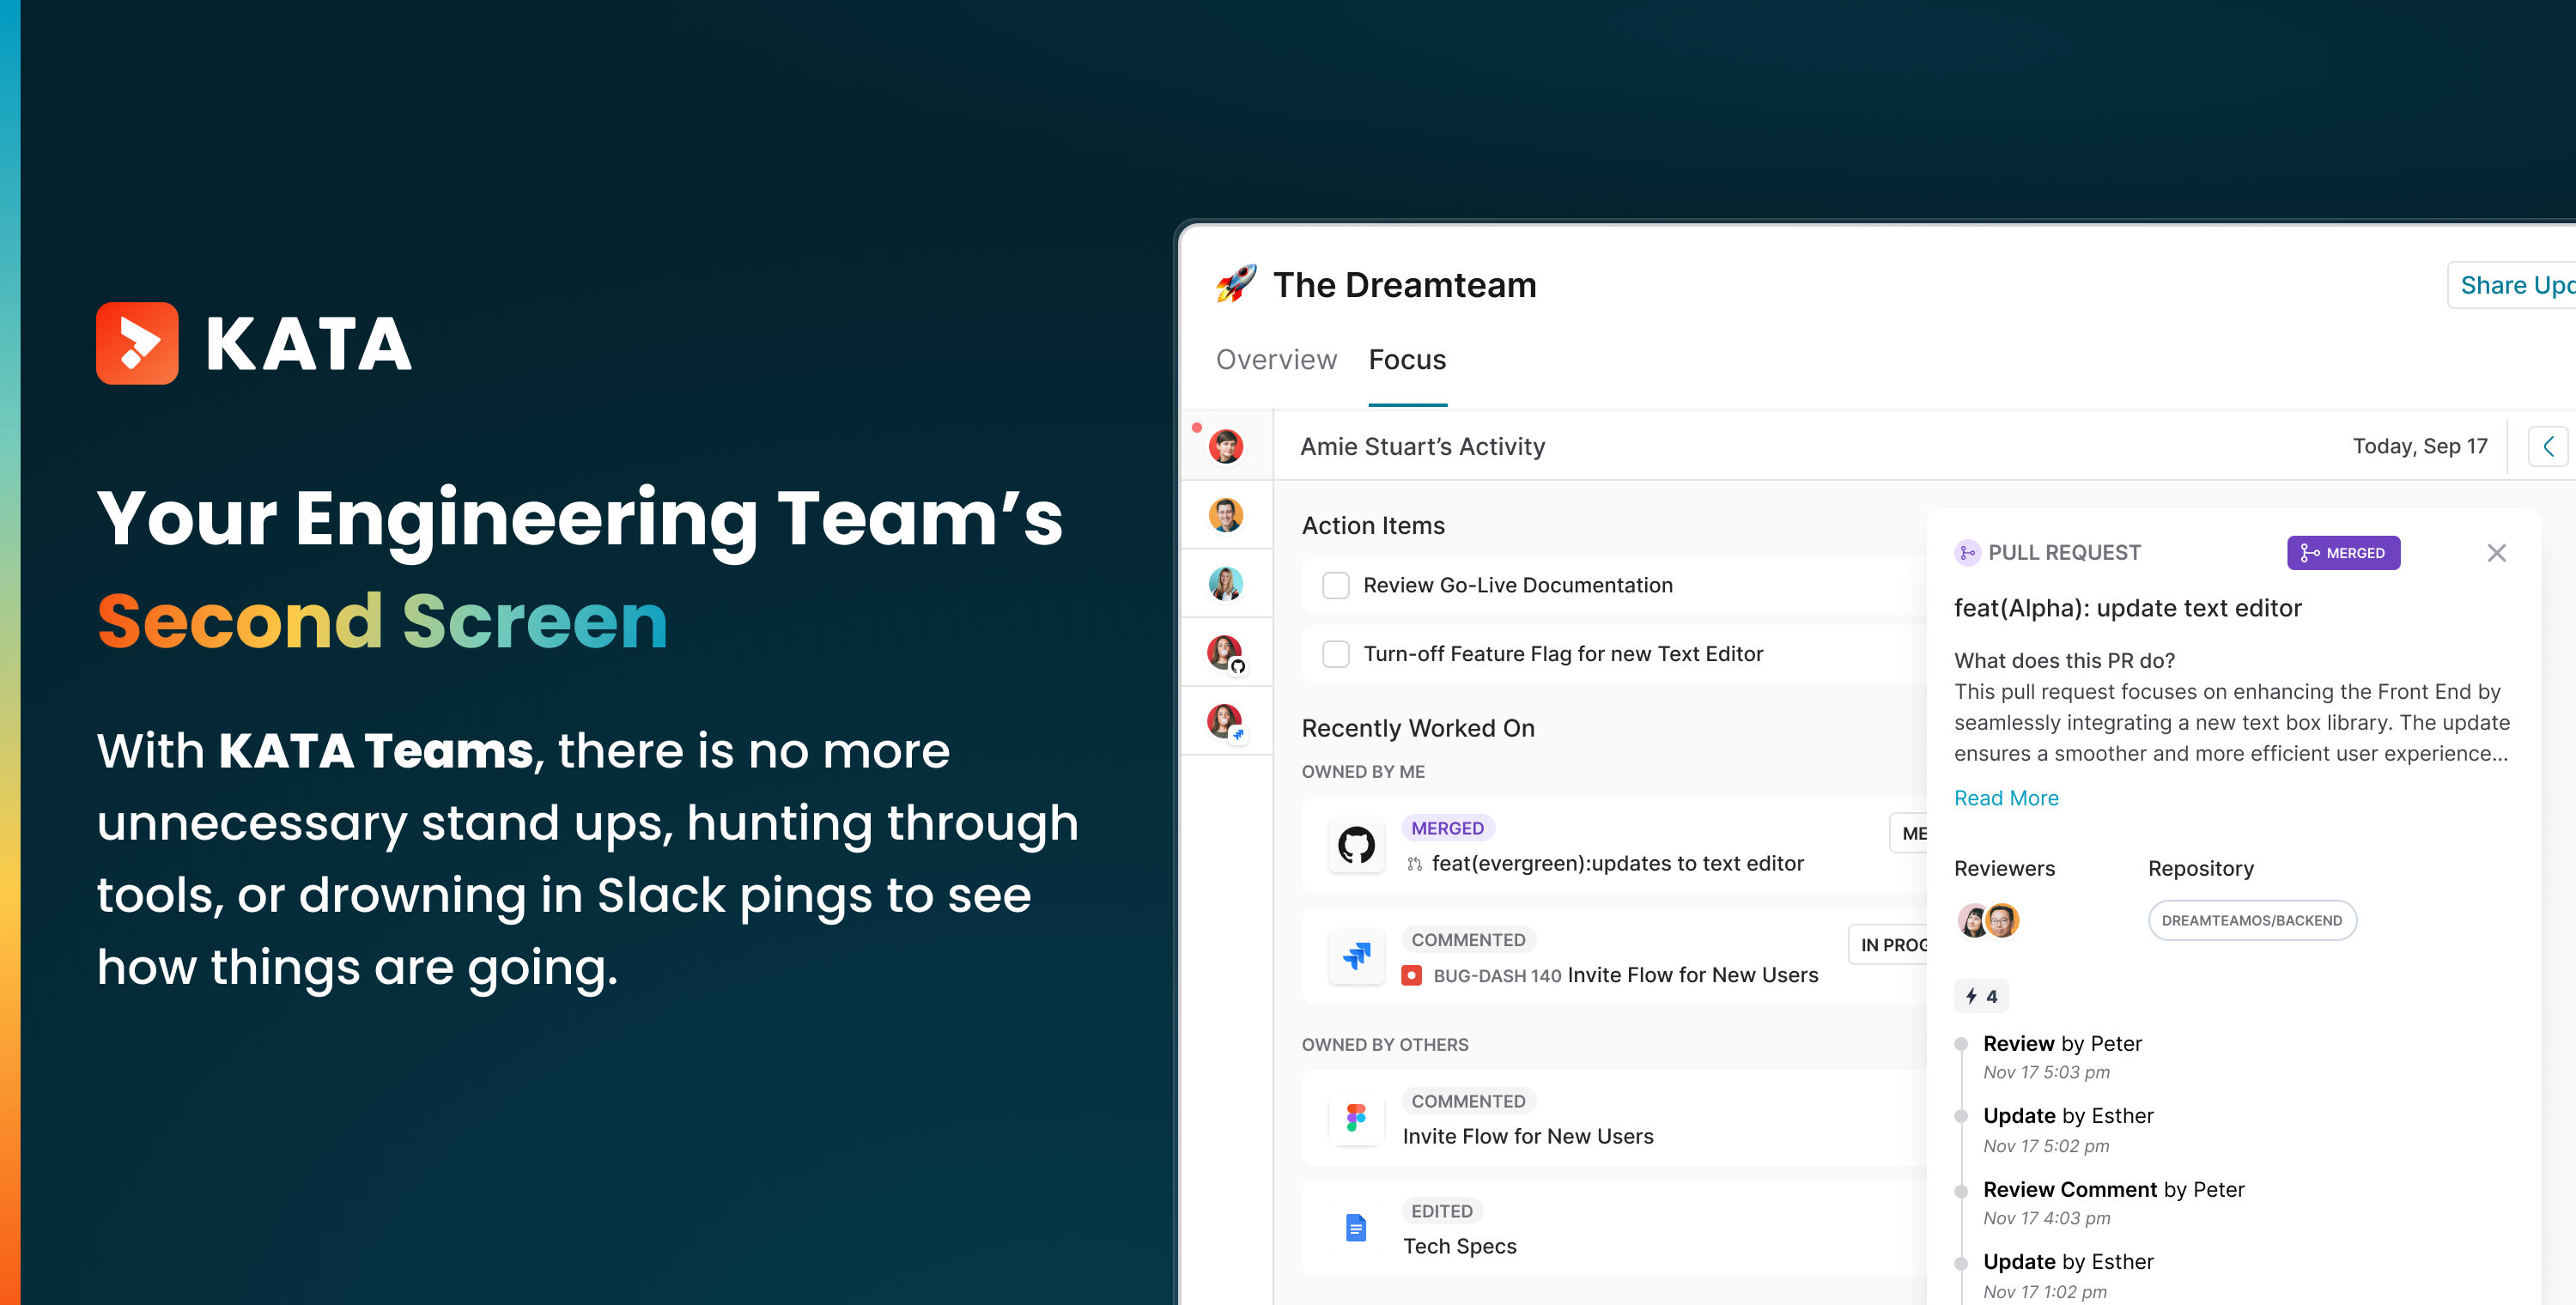This screenshot has width=2576, height=1305.
Task: Select second team member avatar in sidebar
Action: coord(1226,515)
